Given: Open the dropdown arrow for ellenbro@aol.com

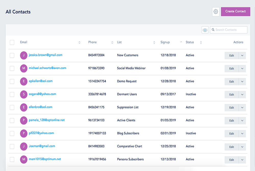Looking at the screenshot, I should (x=242, y=107).
